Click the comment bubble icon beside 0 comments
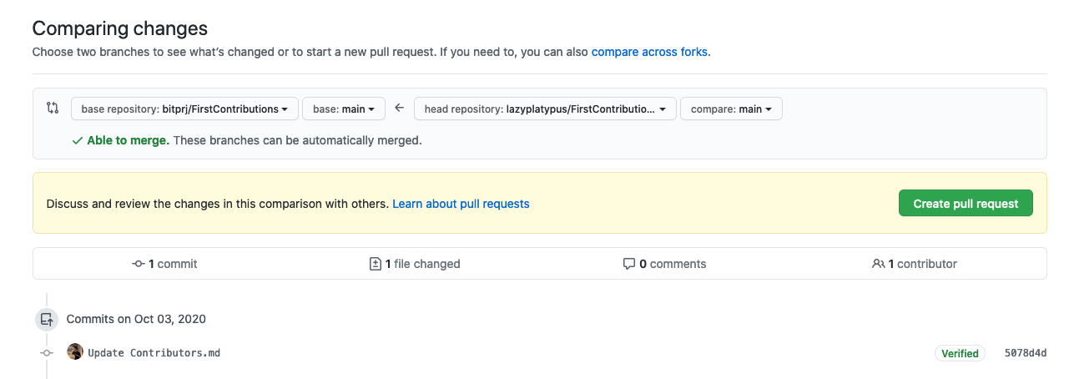The image size is (1069, 379). click(x=629, y=264)
